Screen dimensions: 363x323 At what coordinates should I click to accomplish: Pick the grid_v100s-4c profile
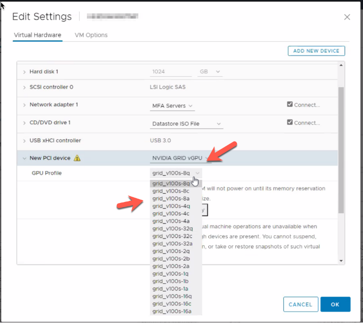point(176,214)
